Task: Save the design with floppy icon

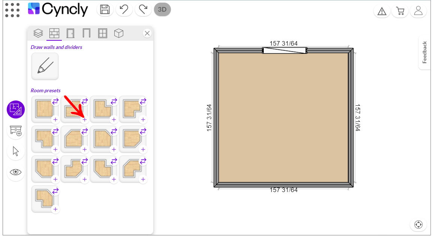Action: tap(105, 10)
